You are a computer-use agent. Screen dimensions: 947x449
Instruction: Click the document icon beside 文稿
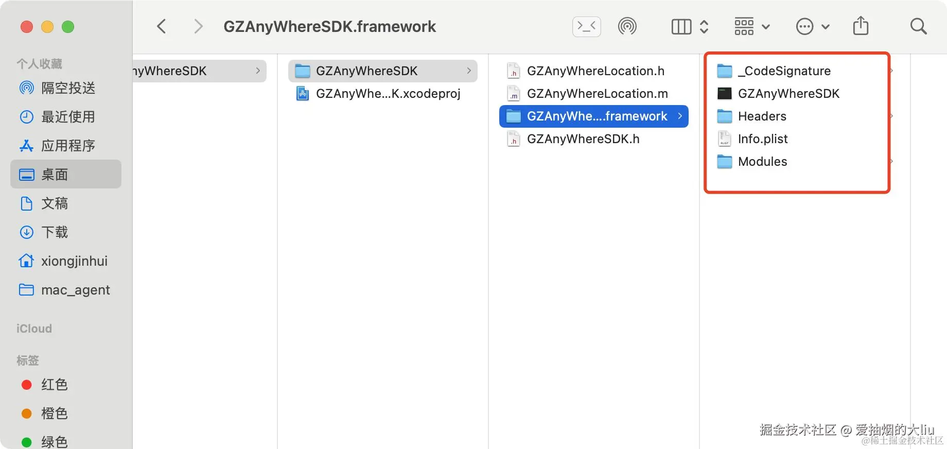[x=27, y=203]
